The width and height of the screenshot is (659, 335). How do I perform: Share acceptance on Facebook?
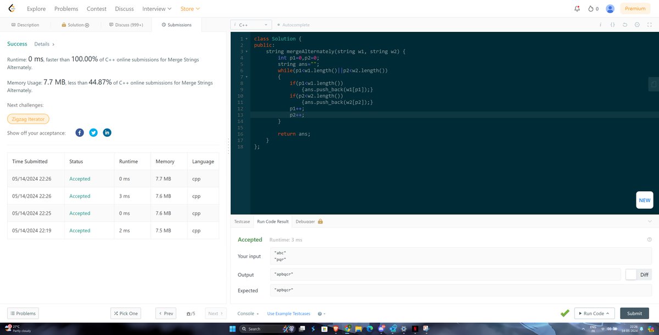(80, 133)
